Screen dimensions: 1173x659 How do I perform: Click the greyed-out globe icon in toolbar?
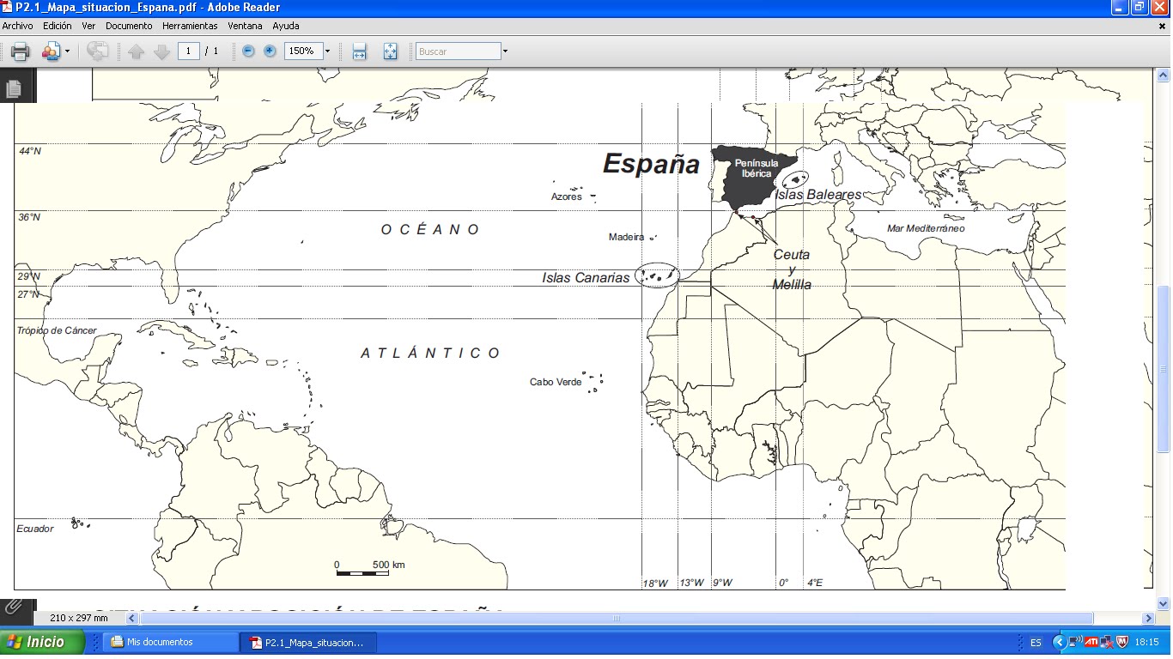(x=97, y=51)
